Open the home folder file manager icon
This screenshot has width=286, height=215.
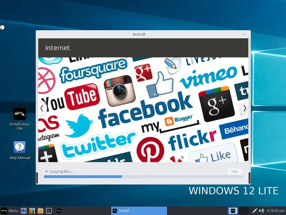point(40,211)
